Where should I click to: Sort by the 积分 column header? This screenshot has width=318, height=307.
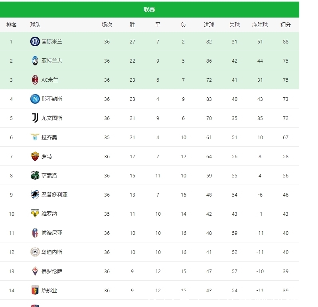[285, 25]
